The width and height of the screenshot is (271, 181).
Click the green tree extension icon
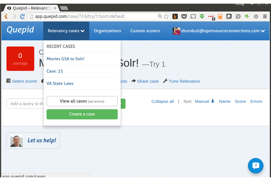247,16
